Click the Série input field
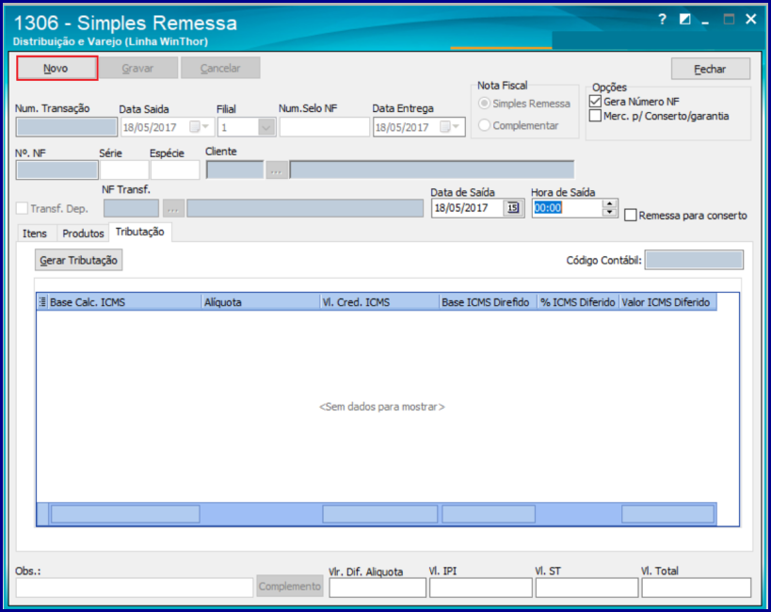Image resolution: width=771 pixels, height=612 pixels. (x=124, y=170)
